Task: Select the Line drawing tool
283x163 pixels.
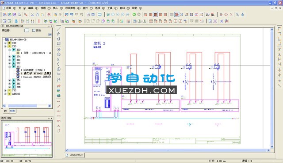Action: click(59, 29)
